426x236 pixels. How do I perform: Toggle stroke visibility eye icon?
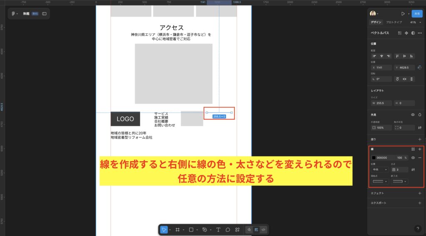(x=413, y=158)
